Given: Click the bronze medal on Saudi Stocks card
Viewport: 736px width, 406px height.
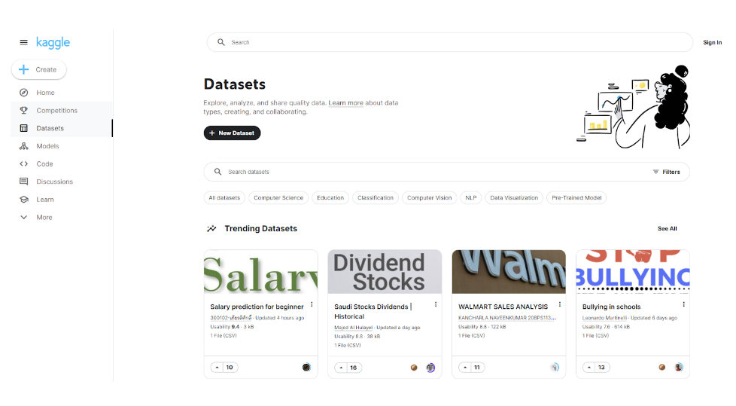Looking at the screenshot, I should tap(414, 368).
